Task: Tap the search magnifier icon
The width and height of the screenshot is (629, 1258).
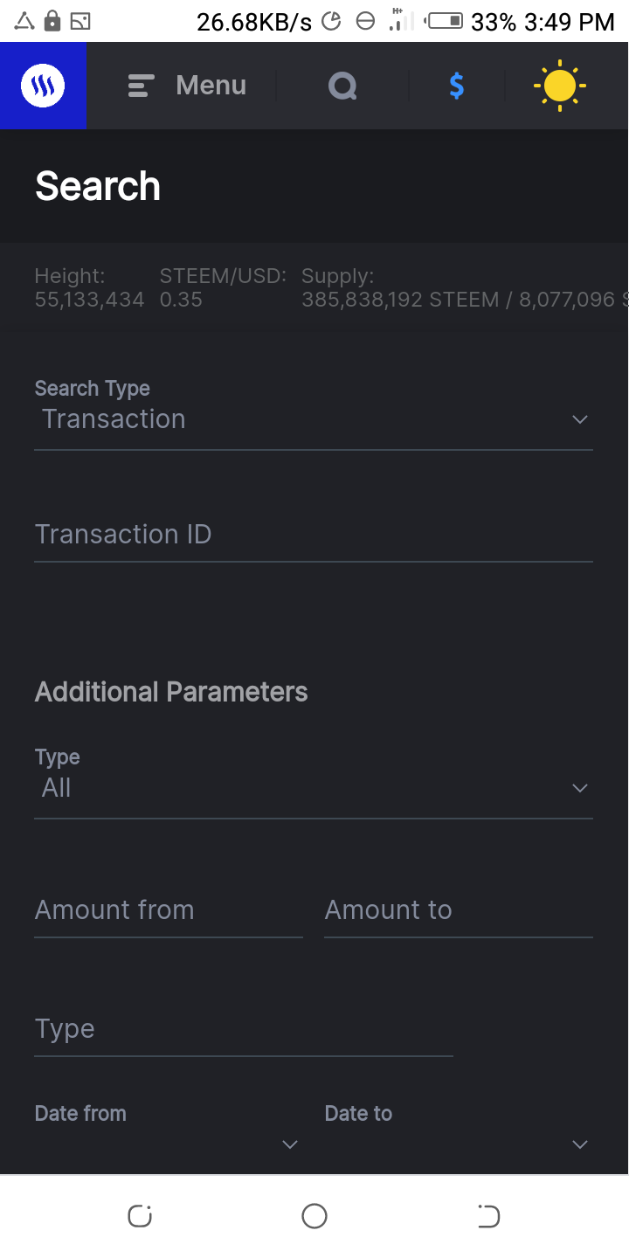Action: pos(342,86)
